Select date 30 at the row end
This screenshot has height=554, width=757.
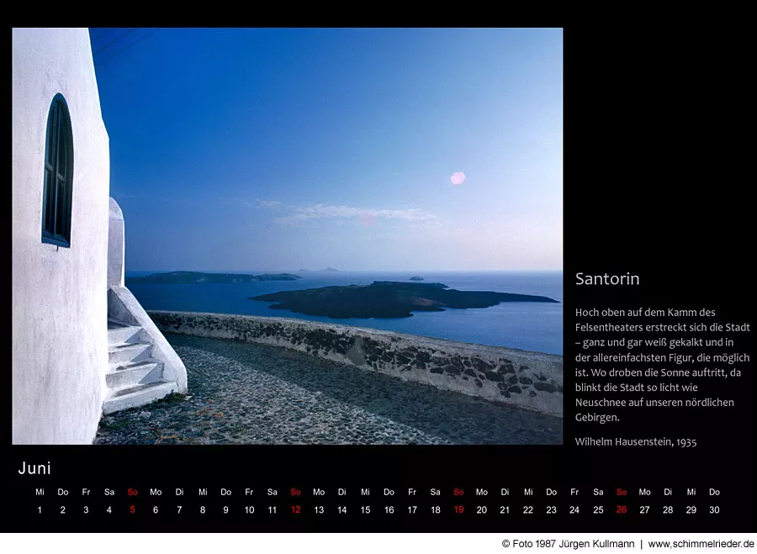pos(714,509)
